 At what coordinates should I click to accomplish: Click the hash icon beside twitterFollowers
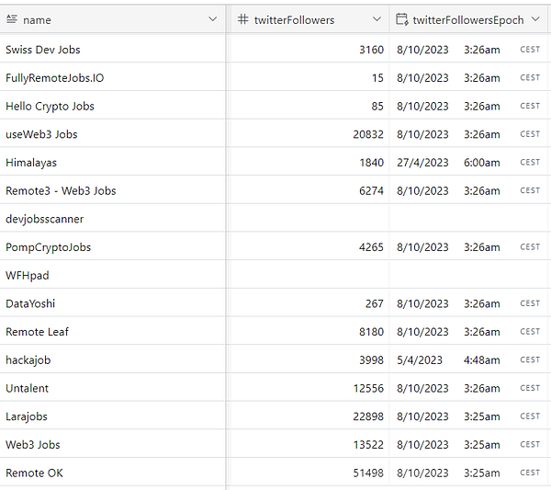tap(242, 19)
